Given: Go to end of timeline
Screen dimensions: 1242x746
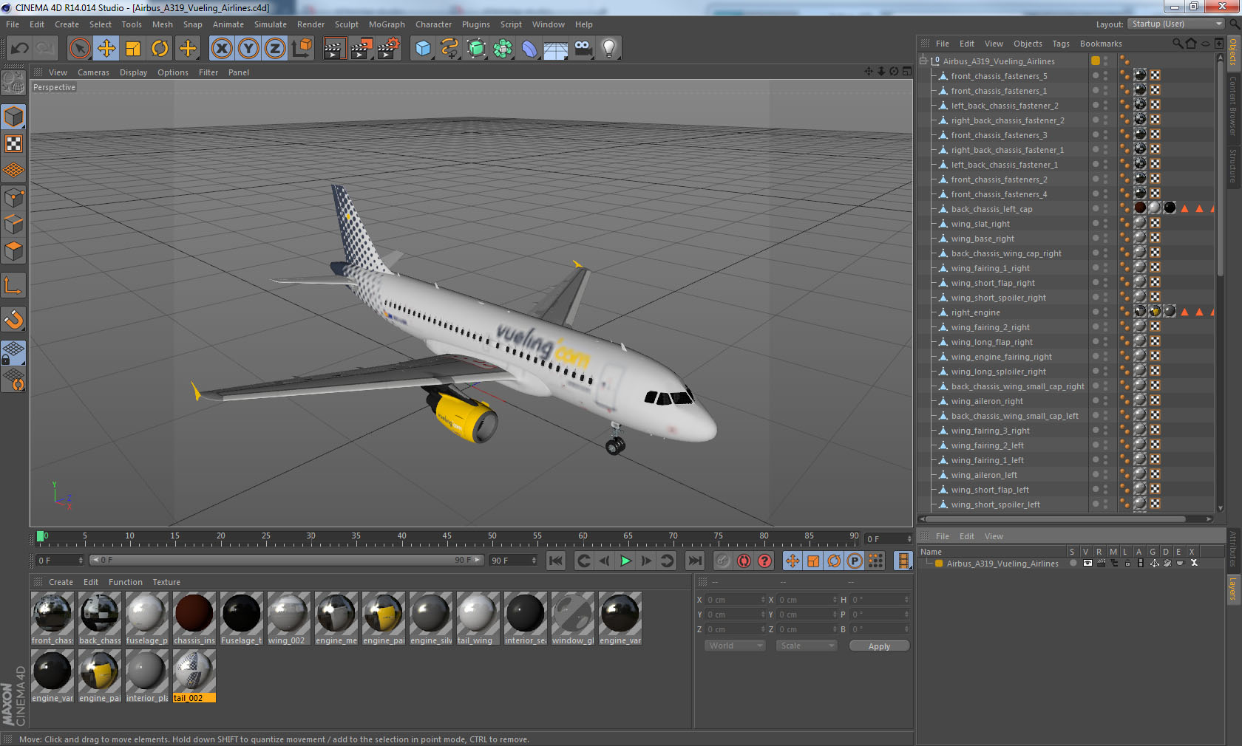Looking at the screenshot, I should pyautogui.click(x=694, y=561).
